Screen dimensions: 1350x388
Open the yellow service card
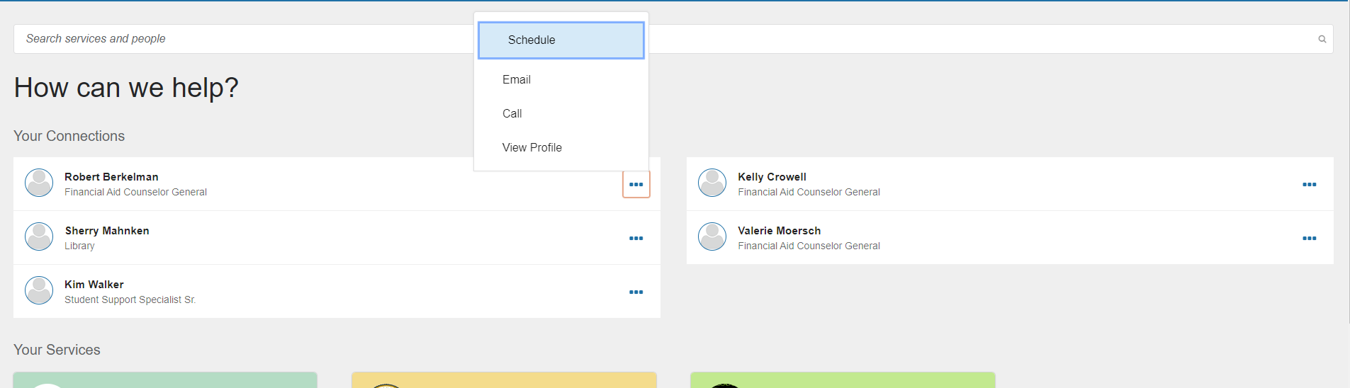pyautogui.click(x=505, y=380)
